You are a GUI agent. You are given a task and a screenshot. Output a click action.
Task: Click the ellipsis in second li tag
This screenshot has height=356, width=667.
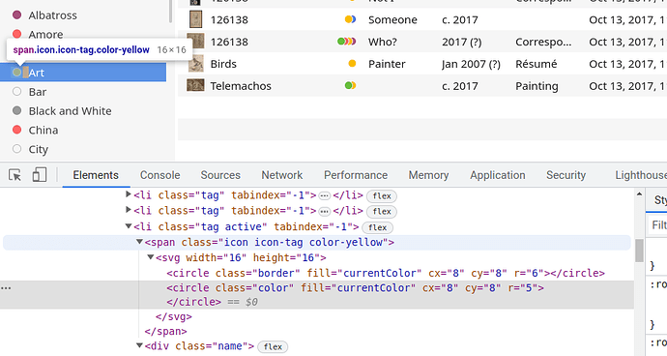pyautogui.click(x=324, y=211)
